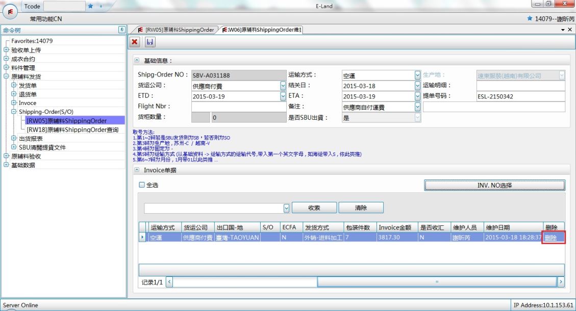
Task: Click the invoice grid horizontal scrollbar thumb
Action: pos(436,281)
